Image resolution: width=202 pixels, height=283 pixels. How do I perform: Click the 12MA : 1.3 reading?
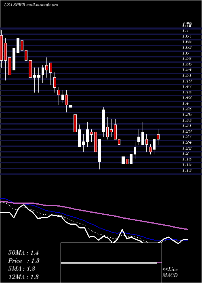(23, 277)
